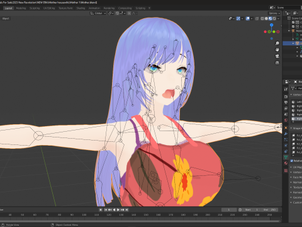Select solid viewport shading mode
Screen dimensions: 302x227
tap(266, 19)
